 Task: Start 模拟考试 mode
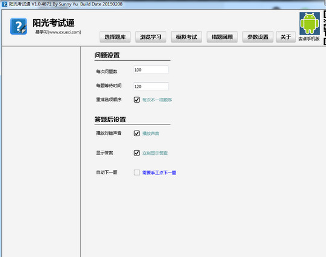(x=186, y=37)
